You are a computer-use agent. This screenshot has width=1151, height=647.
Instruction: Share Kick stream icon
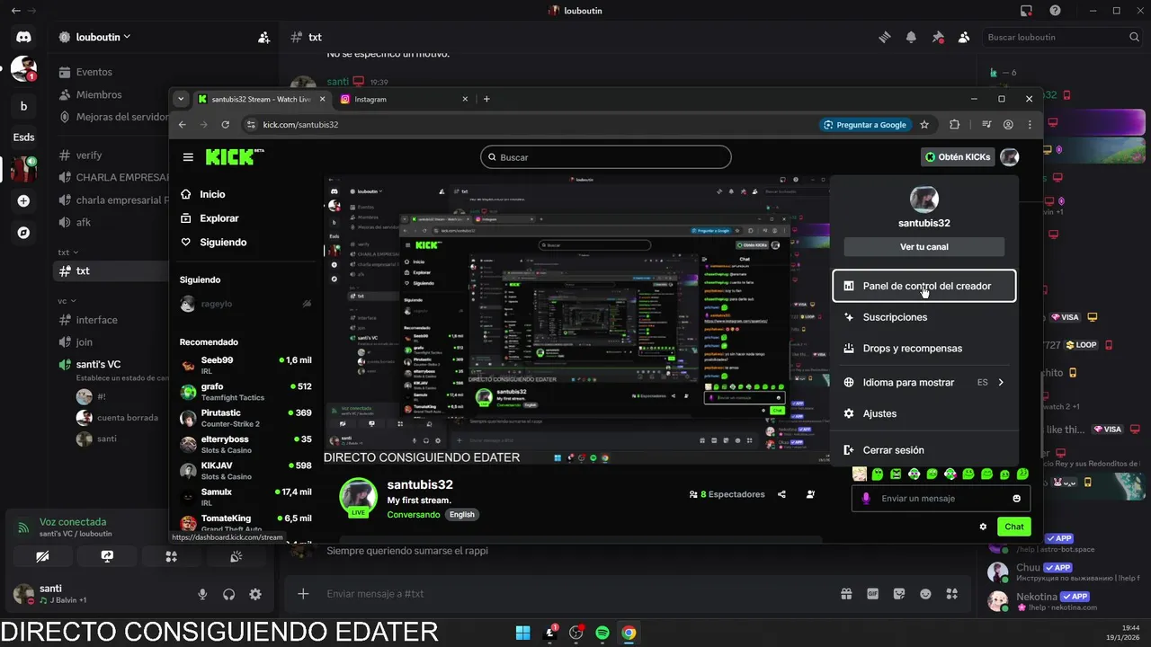(781, 494)
